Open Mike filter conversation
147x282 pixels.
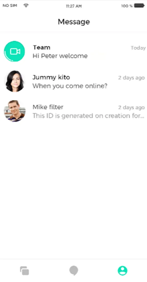point(73,111)
